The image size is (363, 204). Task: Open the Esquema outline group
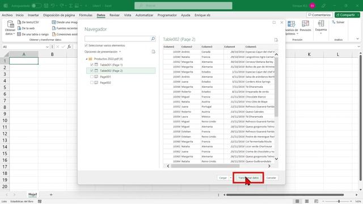(x=321, y=27)
